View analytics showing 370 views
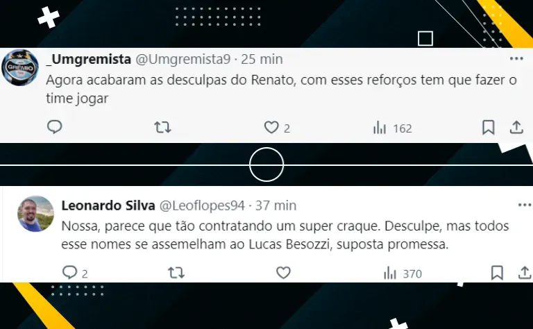The height and width of the screenshot is (329, 533). (x=403, y=273)
